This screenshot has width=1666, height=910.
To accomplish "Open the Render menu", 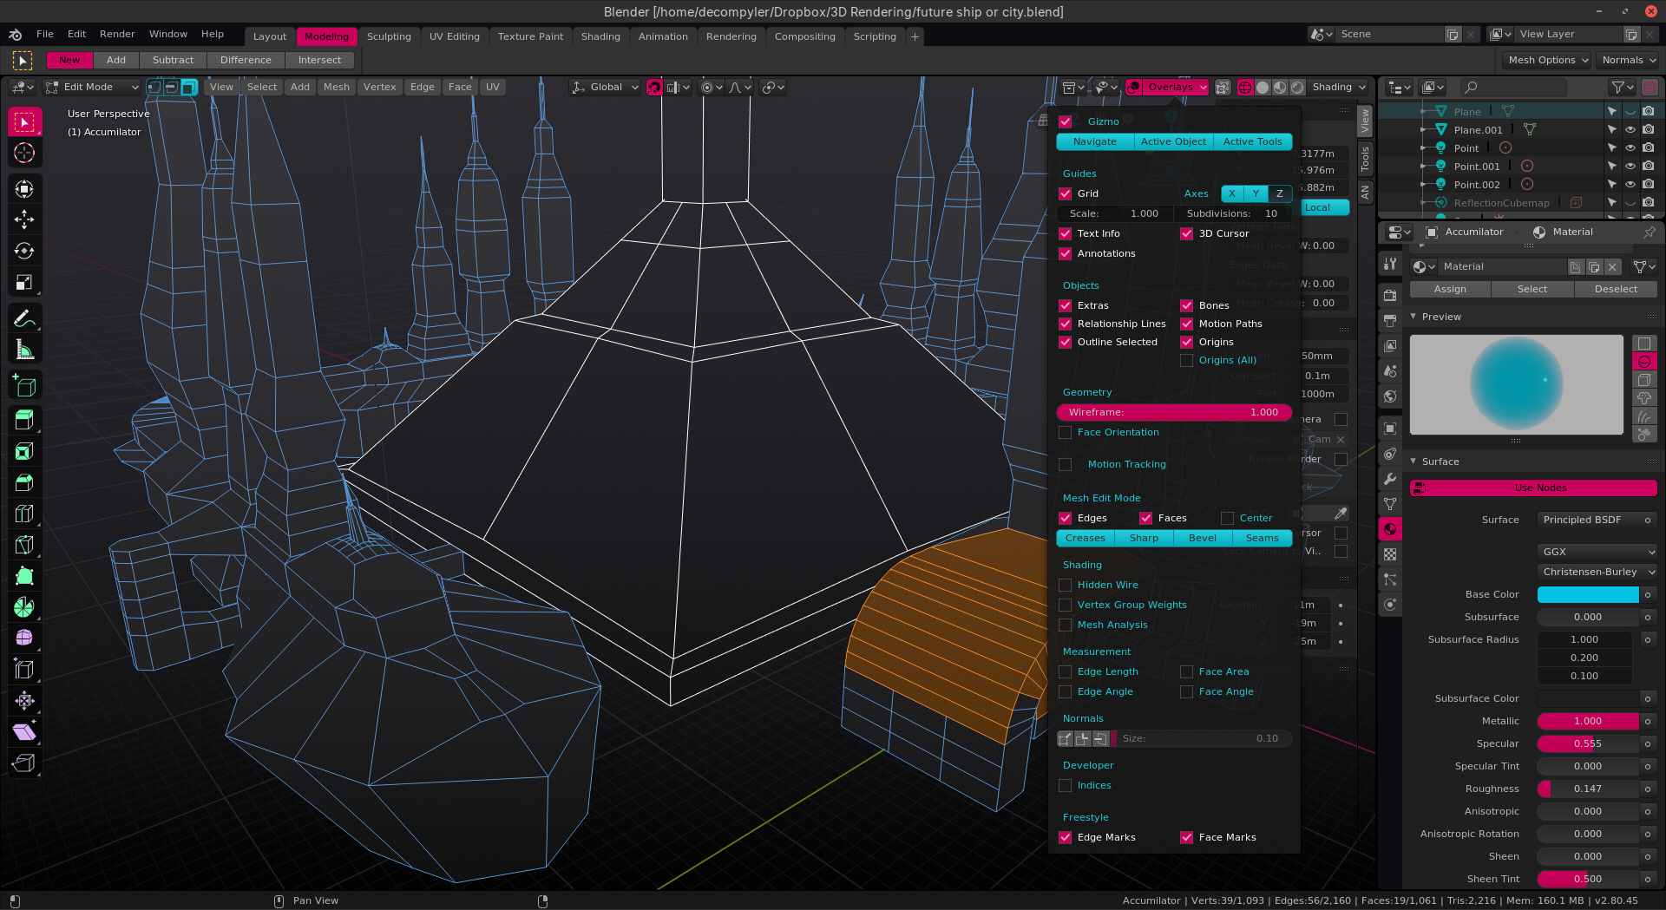I will [117, 35].
